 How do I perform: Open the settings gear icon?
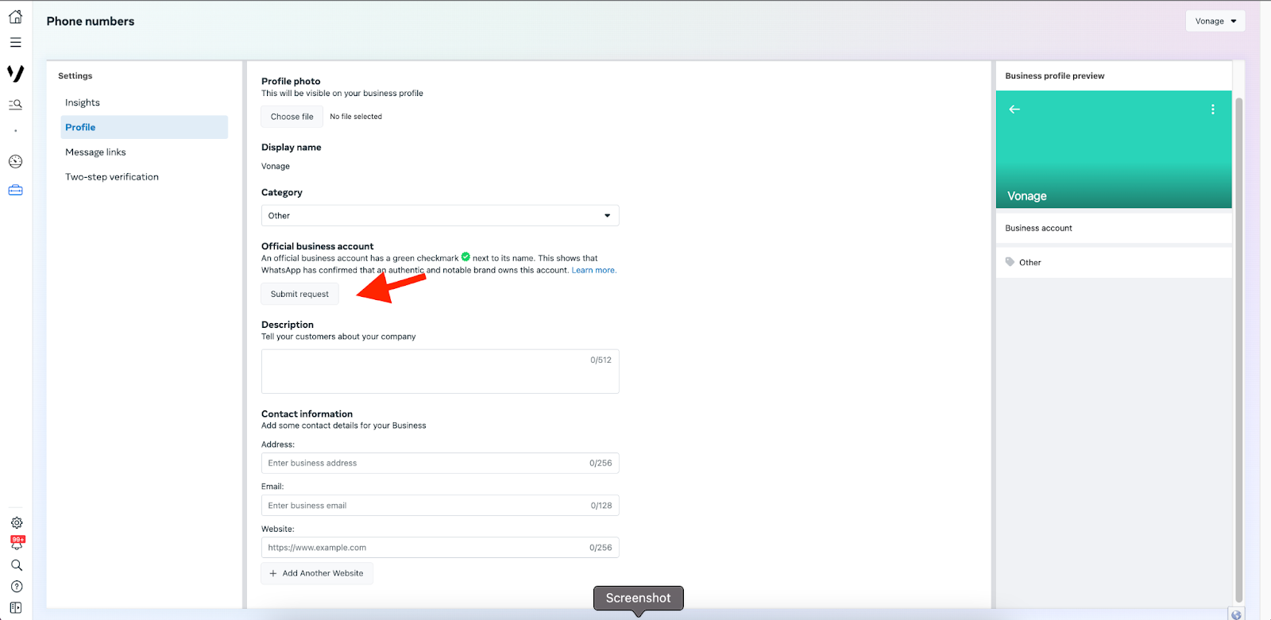(16, 522)
